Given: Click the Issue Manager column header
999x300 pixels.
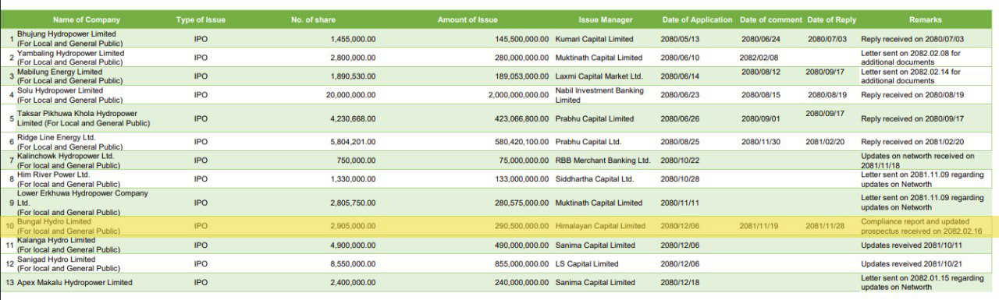Looking at the screenshot, I should click(x=606, y=19).
